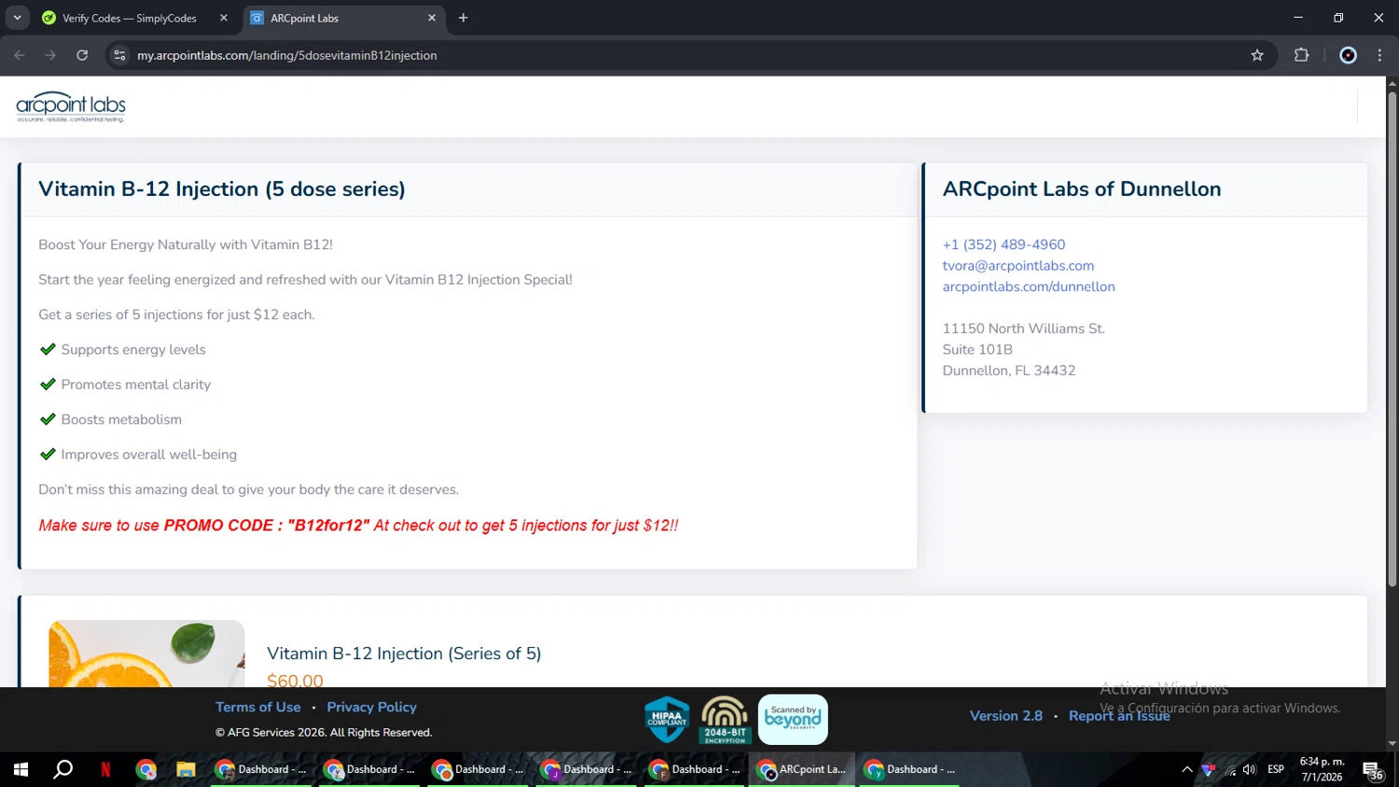Screen dimensions: 1399x787
Task: Click the red PROMO CODE B12for12 notice
Action: 358,526
